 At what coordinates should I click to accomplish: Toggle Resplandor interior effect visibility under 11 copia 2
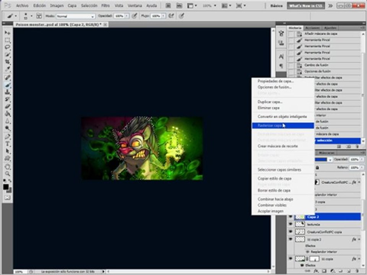[307, 252]
